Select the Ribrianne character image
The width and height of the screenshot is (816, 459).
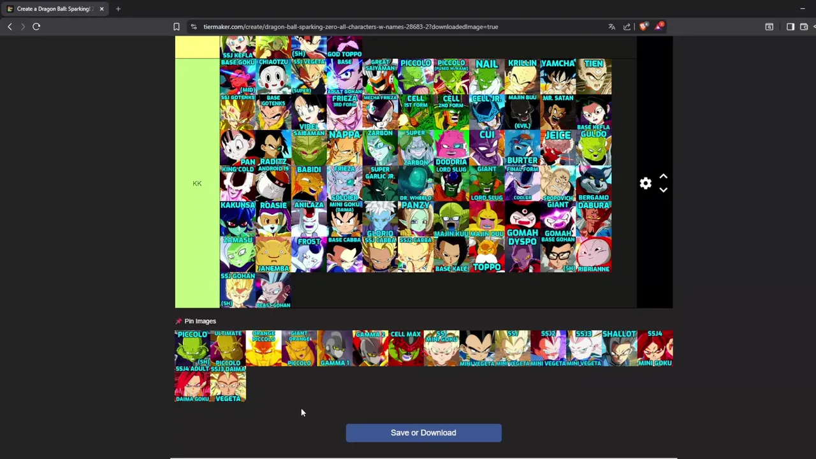click(x=594, y=255)
